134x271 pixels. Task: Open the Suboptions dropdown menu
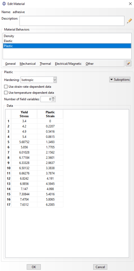(120, 80)
